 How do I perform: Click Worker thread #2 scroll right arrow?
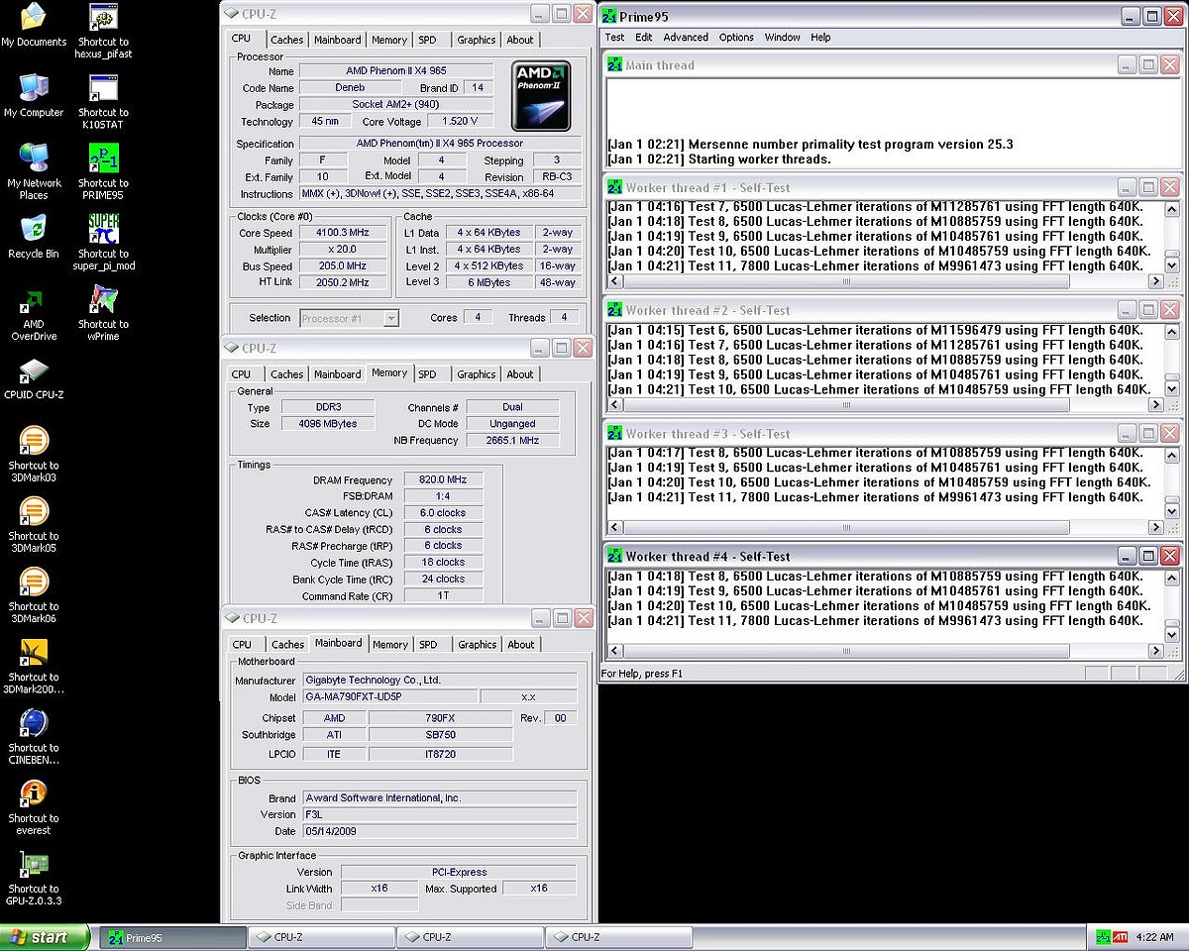click(1154, 405)
